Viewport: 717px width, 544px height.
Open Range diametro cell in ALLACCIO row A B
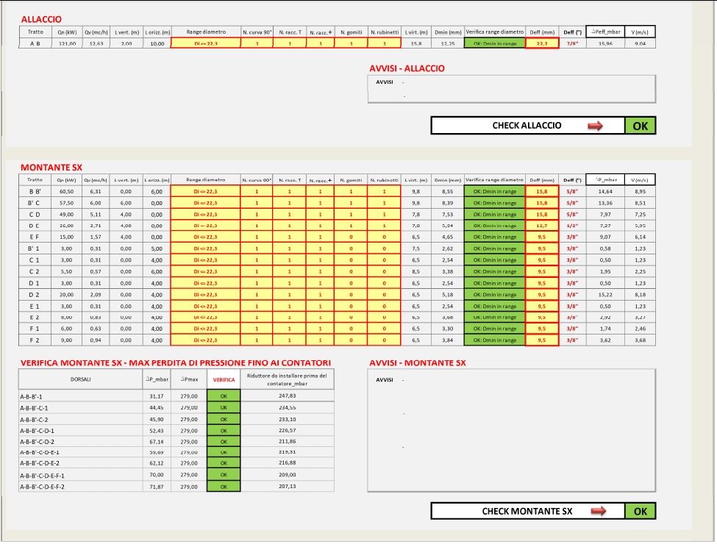click(205, 44)
